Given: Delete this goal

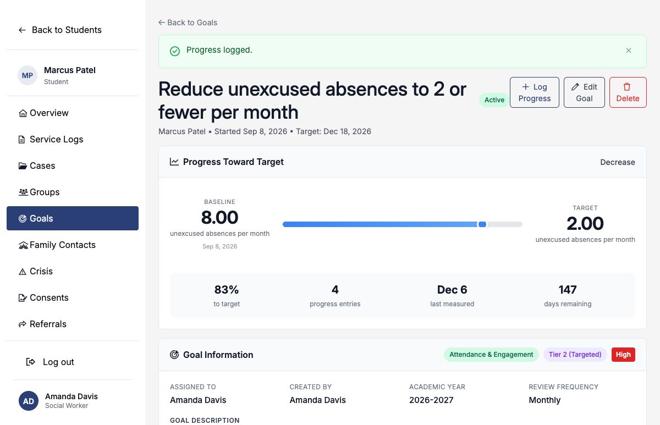Looking at the screenshot, I should click(x=628, y=92).
